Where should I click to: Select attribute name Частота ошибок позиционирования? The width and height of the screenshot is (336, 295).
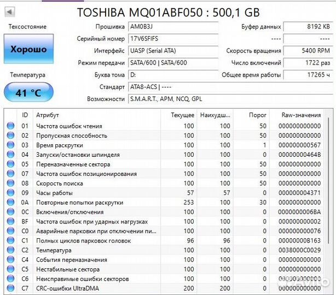86,174
